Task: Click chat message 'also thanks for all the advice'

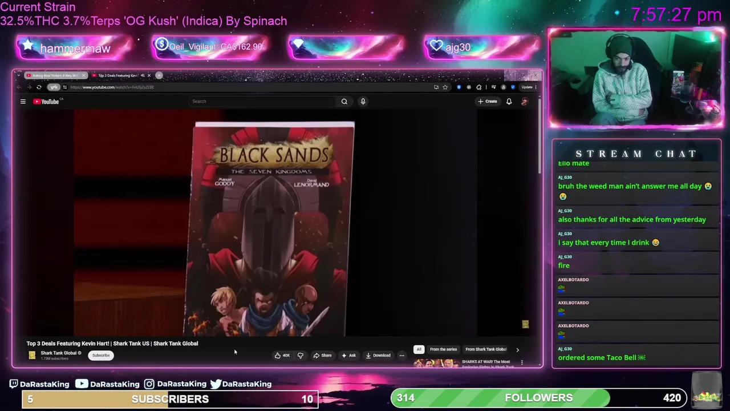Action: pos(632,220)
